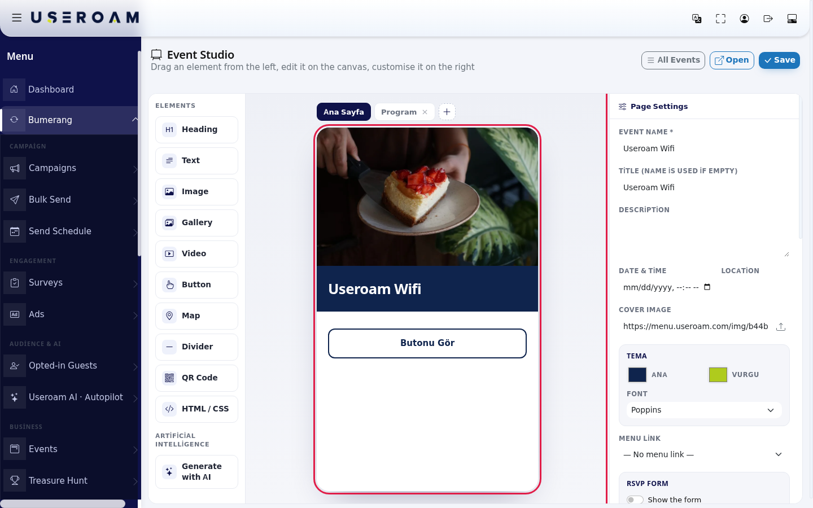Click the Title input field
813x508 pixels.
(x=704, y=187)
